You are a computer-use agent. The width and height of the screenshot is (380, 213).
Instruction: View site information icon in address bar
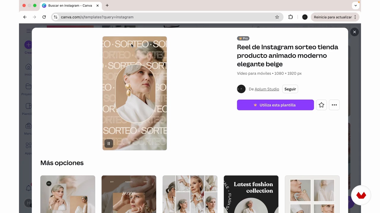[x=56, y=17]
